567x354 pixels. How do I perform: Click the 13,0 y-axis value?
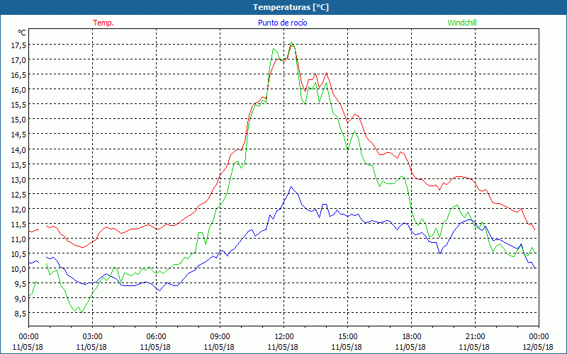point(19,180)
